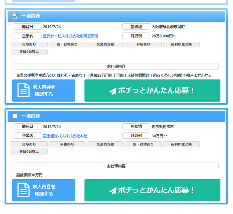Viewport: 233px width, 214px height.
Task: Click the paper plane icon in the first apply button
Action: click(x=113, y=91)
